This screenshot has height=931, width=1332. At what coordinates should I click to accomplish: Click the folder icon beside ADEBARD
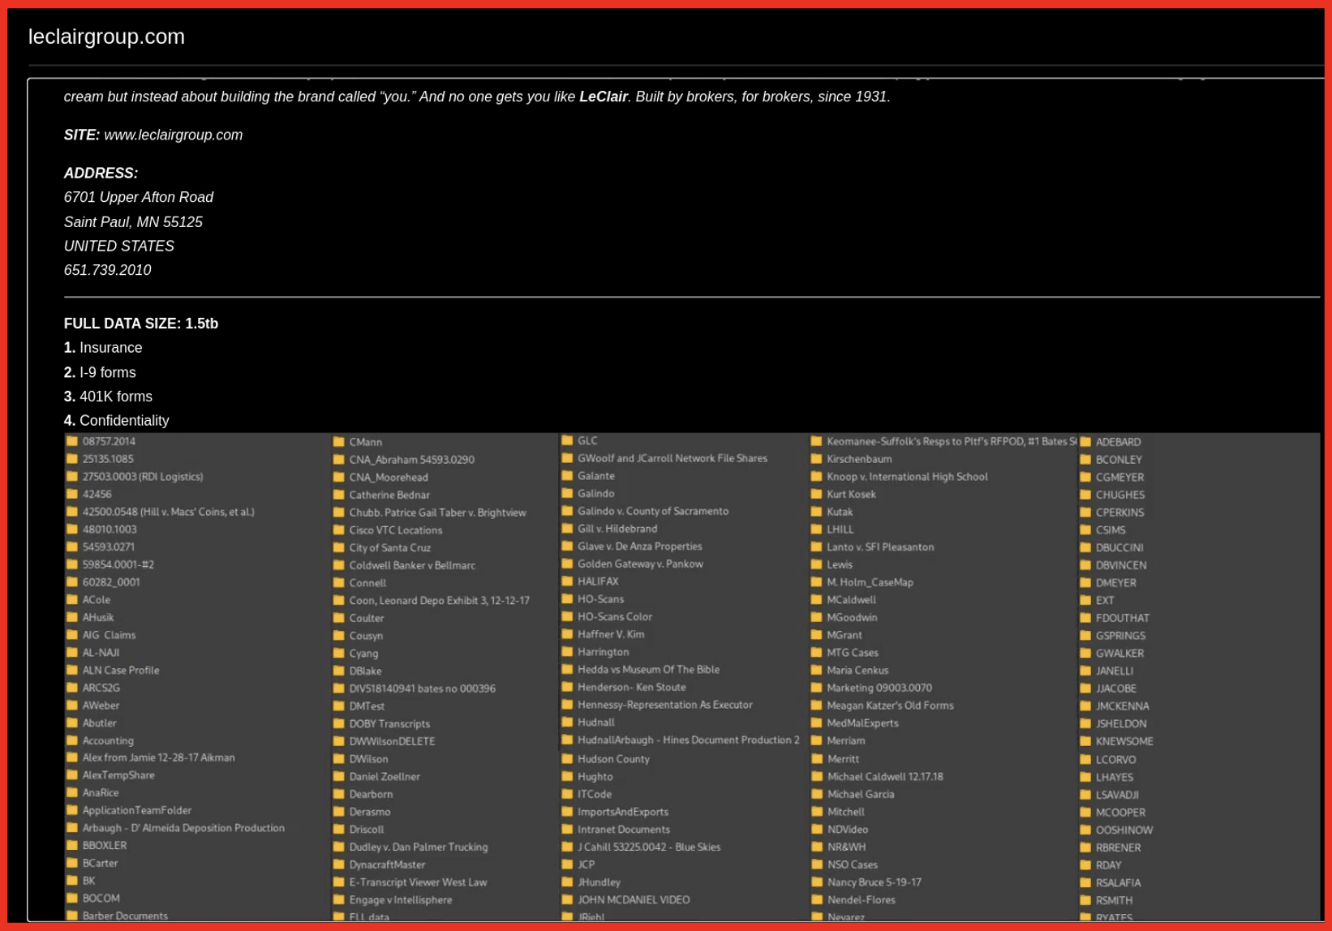[x=1085, y=442]
